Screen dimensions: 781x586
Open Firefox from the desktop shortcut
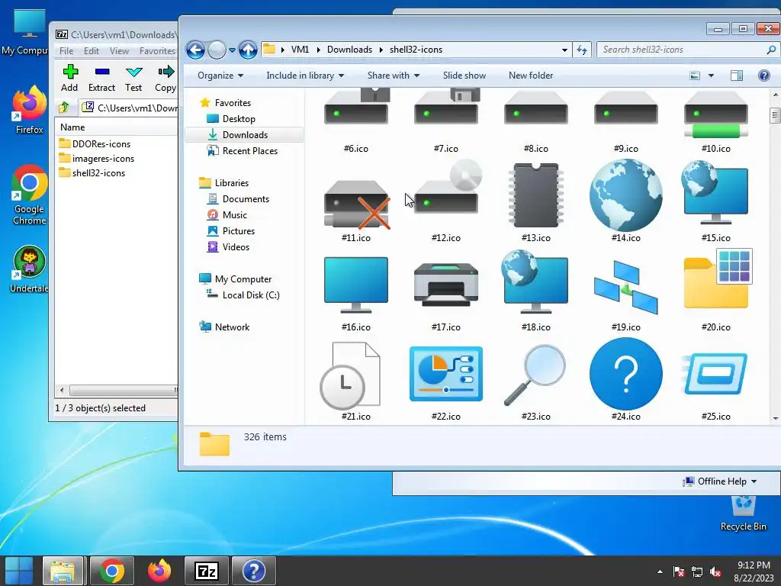pos(30,110)
